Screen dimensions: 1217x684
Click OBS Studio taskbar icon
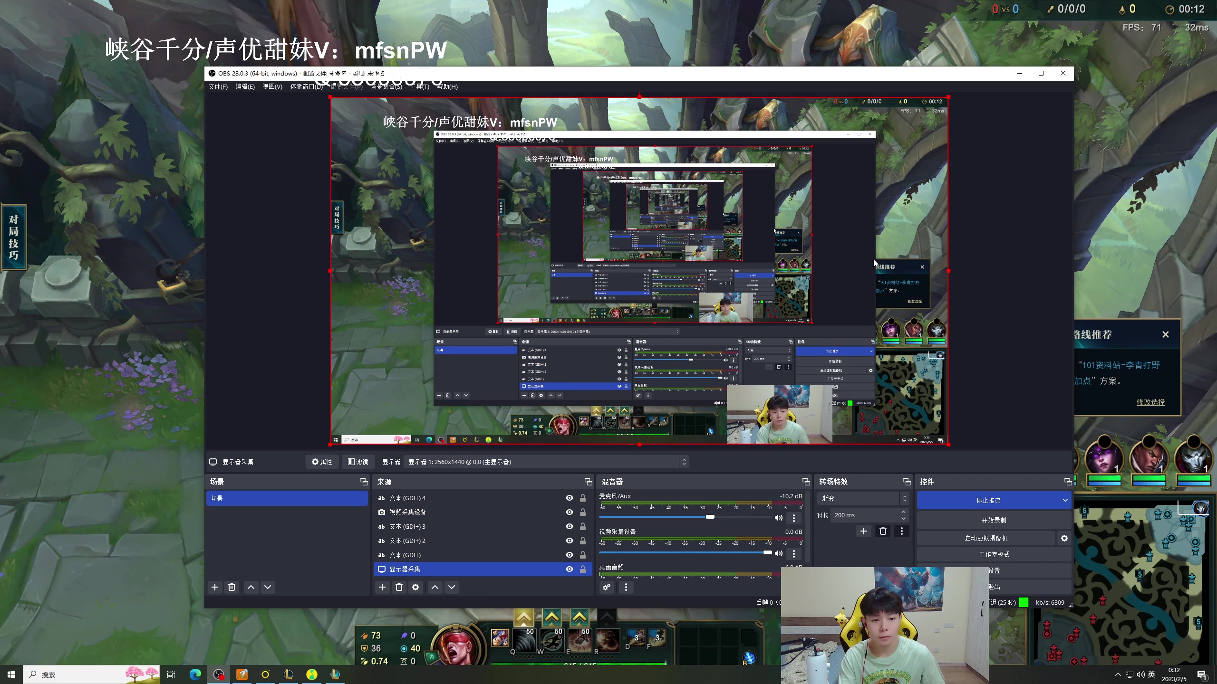coord(218,674)
